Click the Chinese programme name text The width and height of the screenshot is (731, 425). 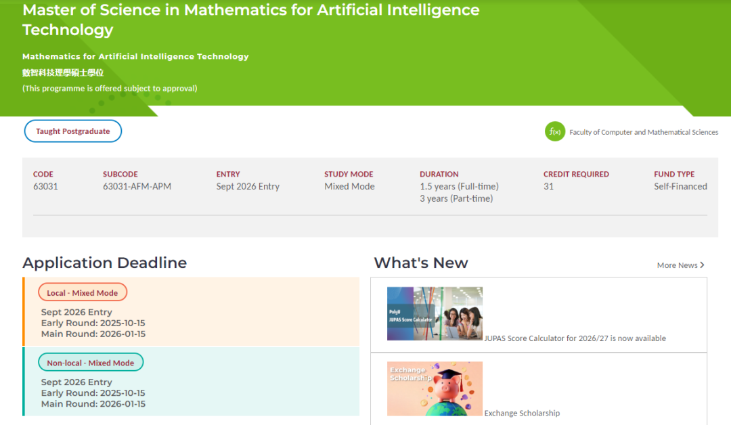[x=63, y=73]
